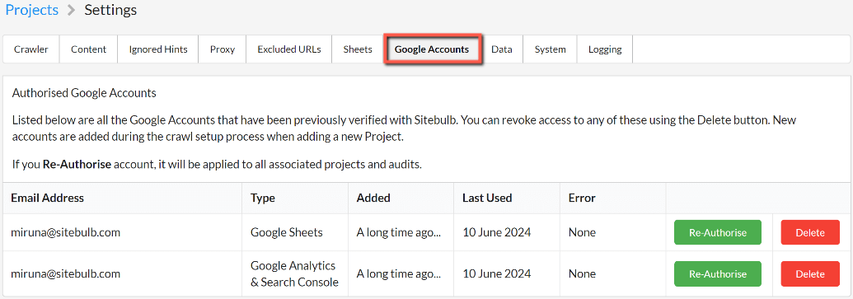The image size is (853, 299).
Task: Open the System tab
Action: click(x=550, y=49)
